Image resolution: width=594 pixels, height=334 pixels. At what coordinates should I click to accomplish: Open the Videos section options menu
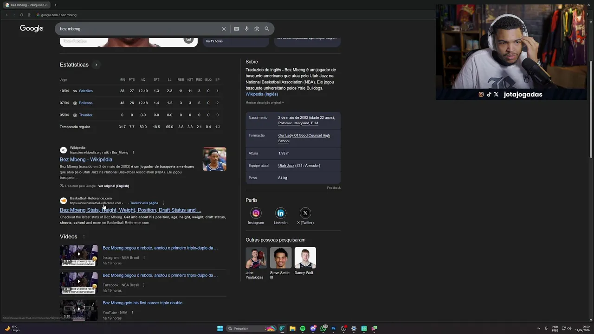[x=84, y=237]
